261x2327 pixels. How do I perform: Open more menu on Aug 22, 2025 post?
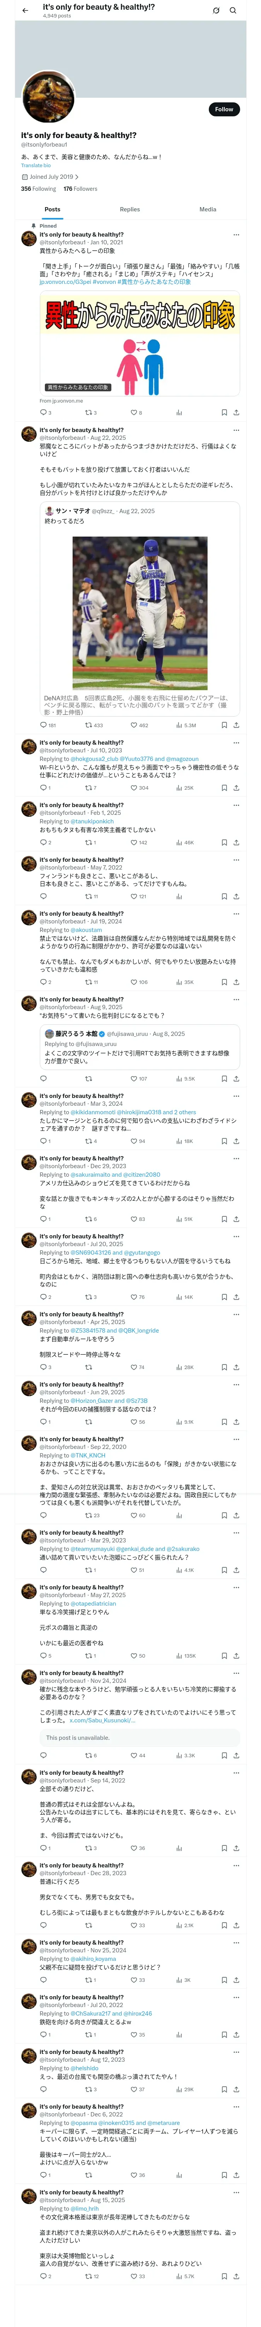click(x=236, y=431)
